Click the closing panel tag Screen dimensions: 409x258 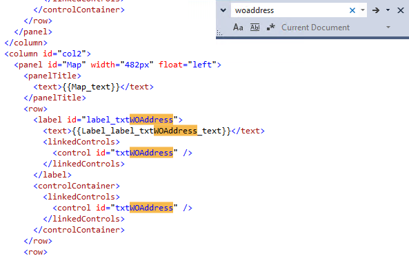coord(33,32)
